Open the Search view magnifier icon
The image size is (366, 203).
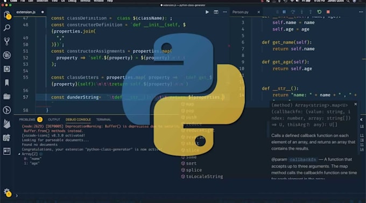click(7, 28)
